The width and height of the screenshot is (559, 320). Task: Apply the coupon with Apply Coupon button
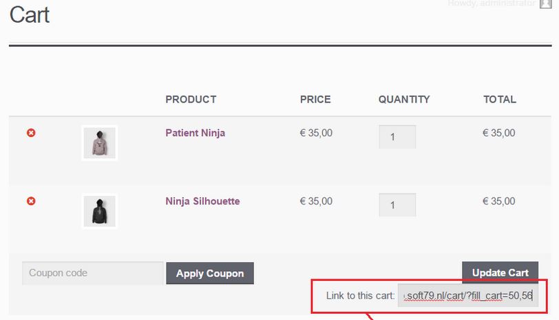click(x=210, y=273)
